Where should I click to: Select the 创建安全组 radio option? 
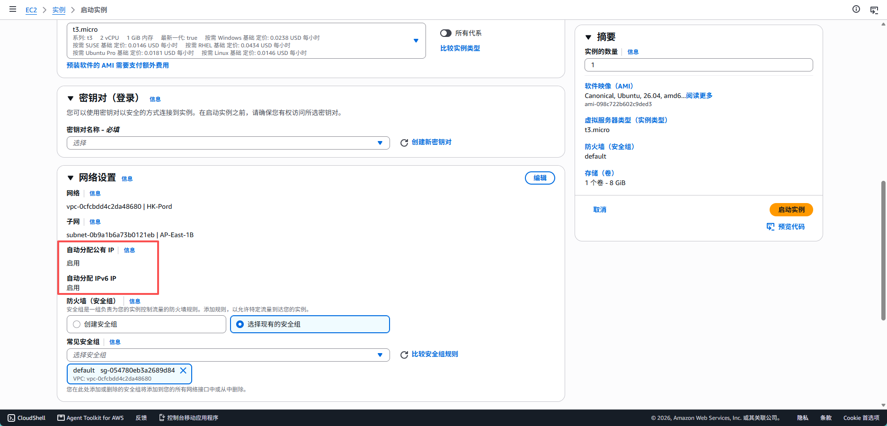tap(77, 324)
